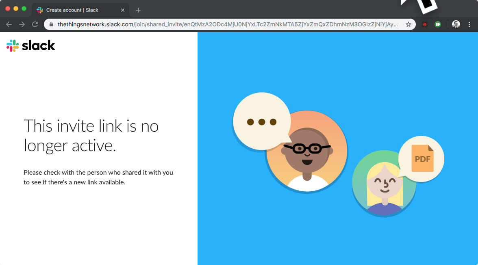The image size is (478, 265).
Task: Open Chrome's three-dot menu
Action: pos(469,24)
